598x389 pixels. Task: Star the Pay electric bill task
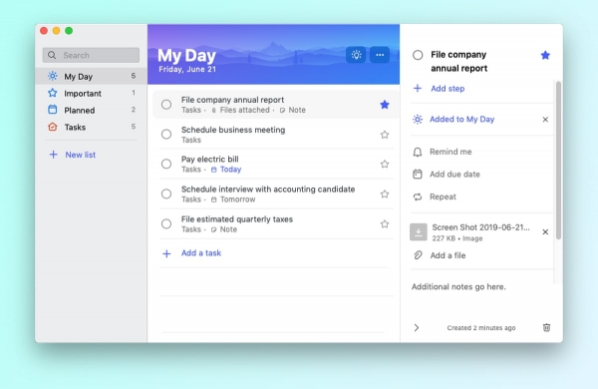[385, 165]
